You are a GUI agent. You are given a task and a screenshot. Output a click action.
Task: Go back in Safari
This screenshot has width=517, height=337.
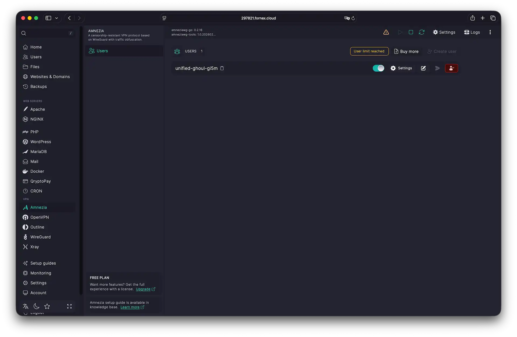click(x=69, y=18)
